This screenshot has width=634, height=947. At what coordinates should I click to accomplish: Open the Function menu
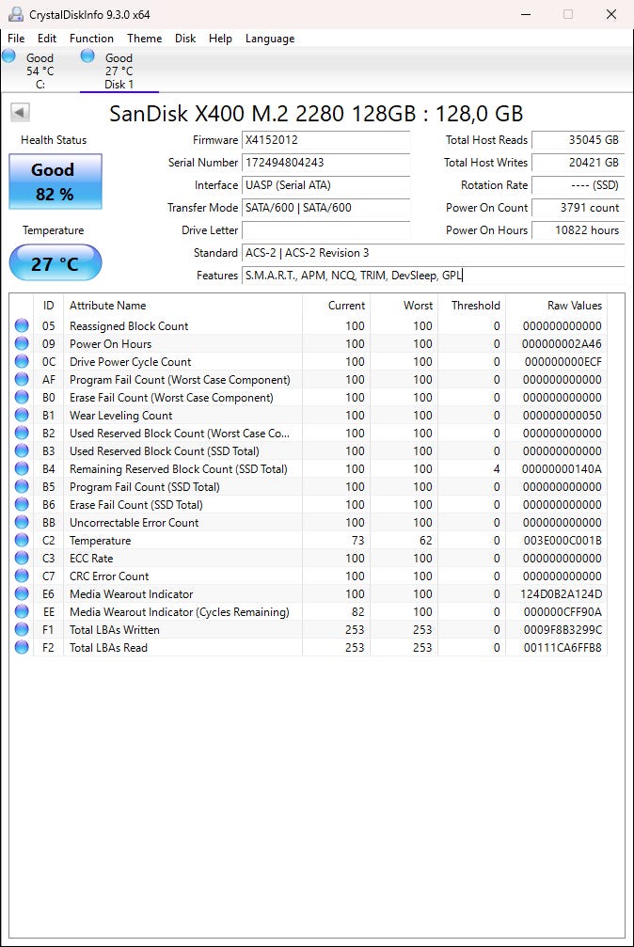coord(91,38)
